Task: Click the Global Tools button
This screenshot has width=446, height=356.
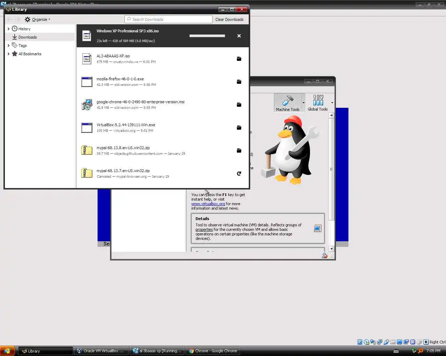Action: [317, 103]
